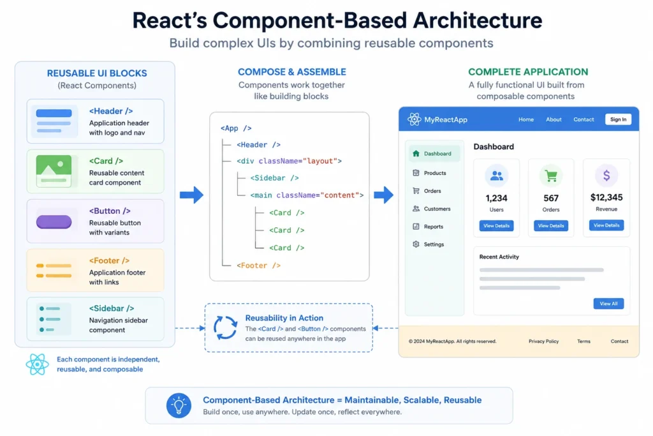Click the '<Card />' title in blocks list
Image resolution: width=653 pixels, height=436 pixels.
(x=106, y=161)
